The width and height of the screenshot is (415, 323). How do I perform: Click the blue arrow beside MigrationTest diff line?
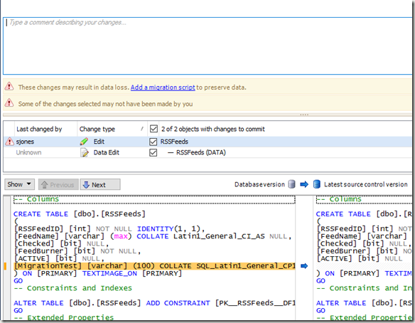[x=304, y=266]
